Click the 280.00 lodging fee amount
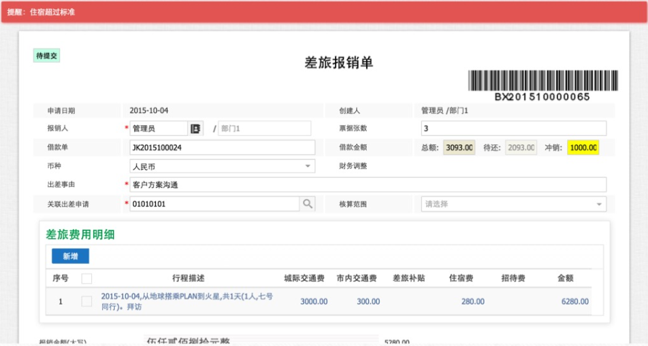Image resolution: width=648 pixels, height=346 pixels. tap(473, 302)
